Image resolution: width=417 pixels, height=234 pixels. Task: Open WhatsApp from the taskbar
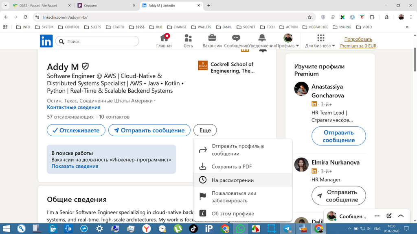240,228
